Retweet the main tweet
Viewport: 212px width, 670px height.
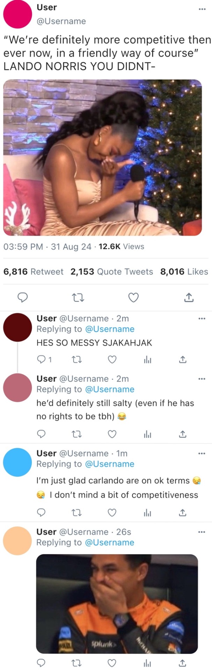[x=78, y=298]
